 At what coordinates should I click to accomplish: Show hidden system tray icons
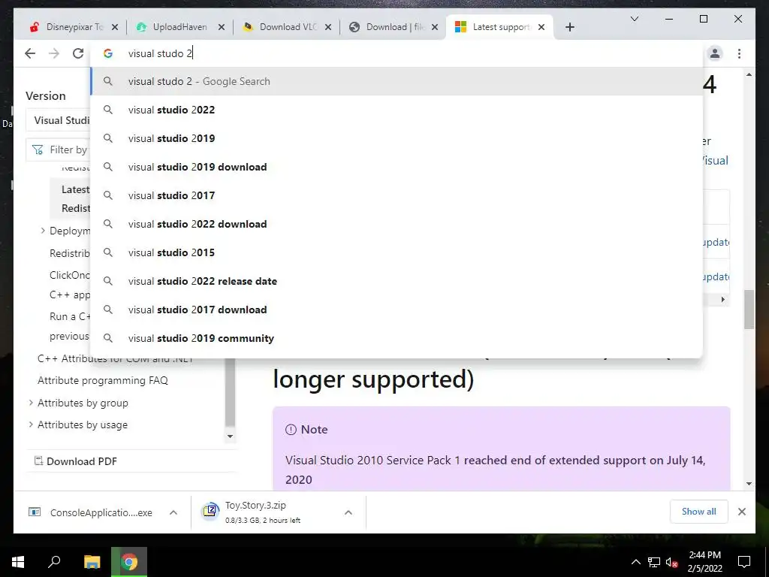coord(635,562)
